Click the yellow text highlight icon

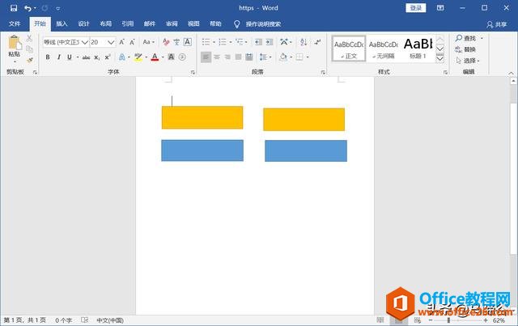(138, 57)
